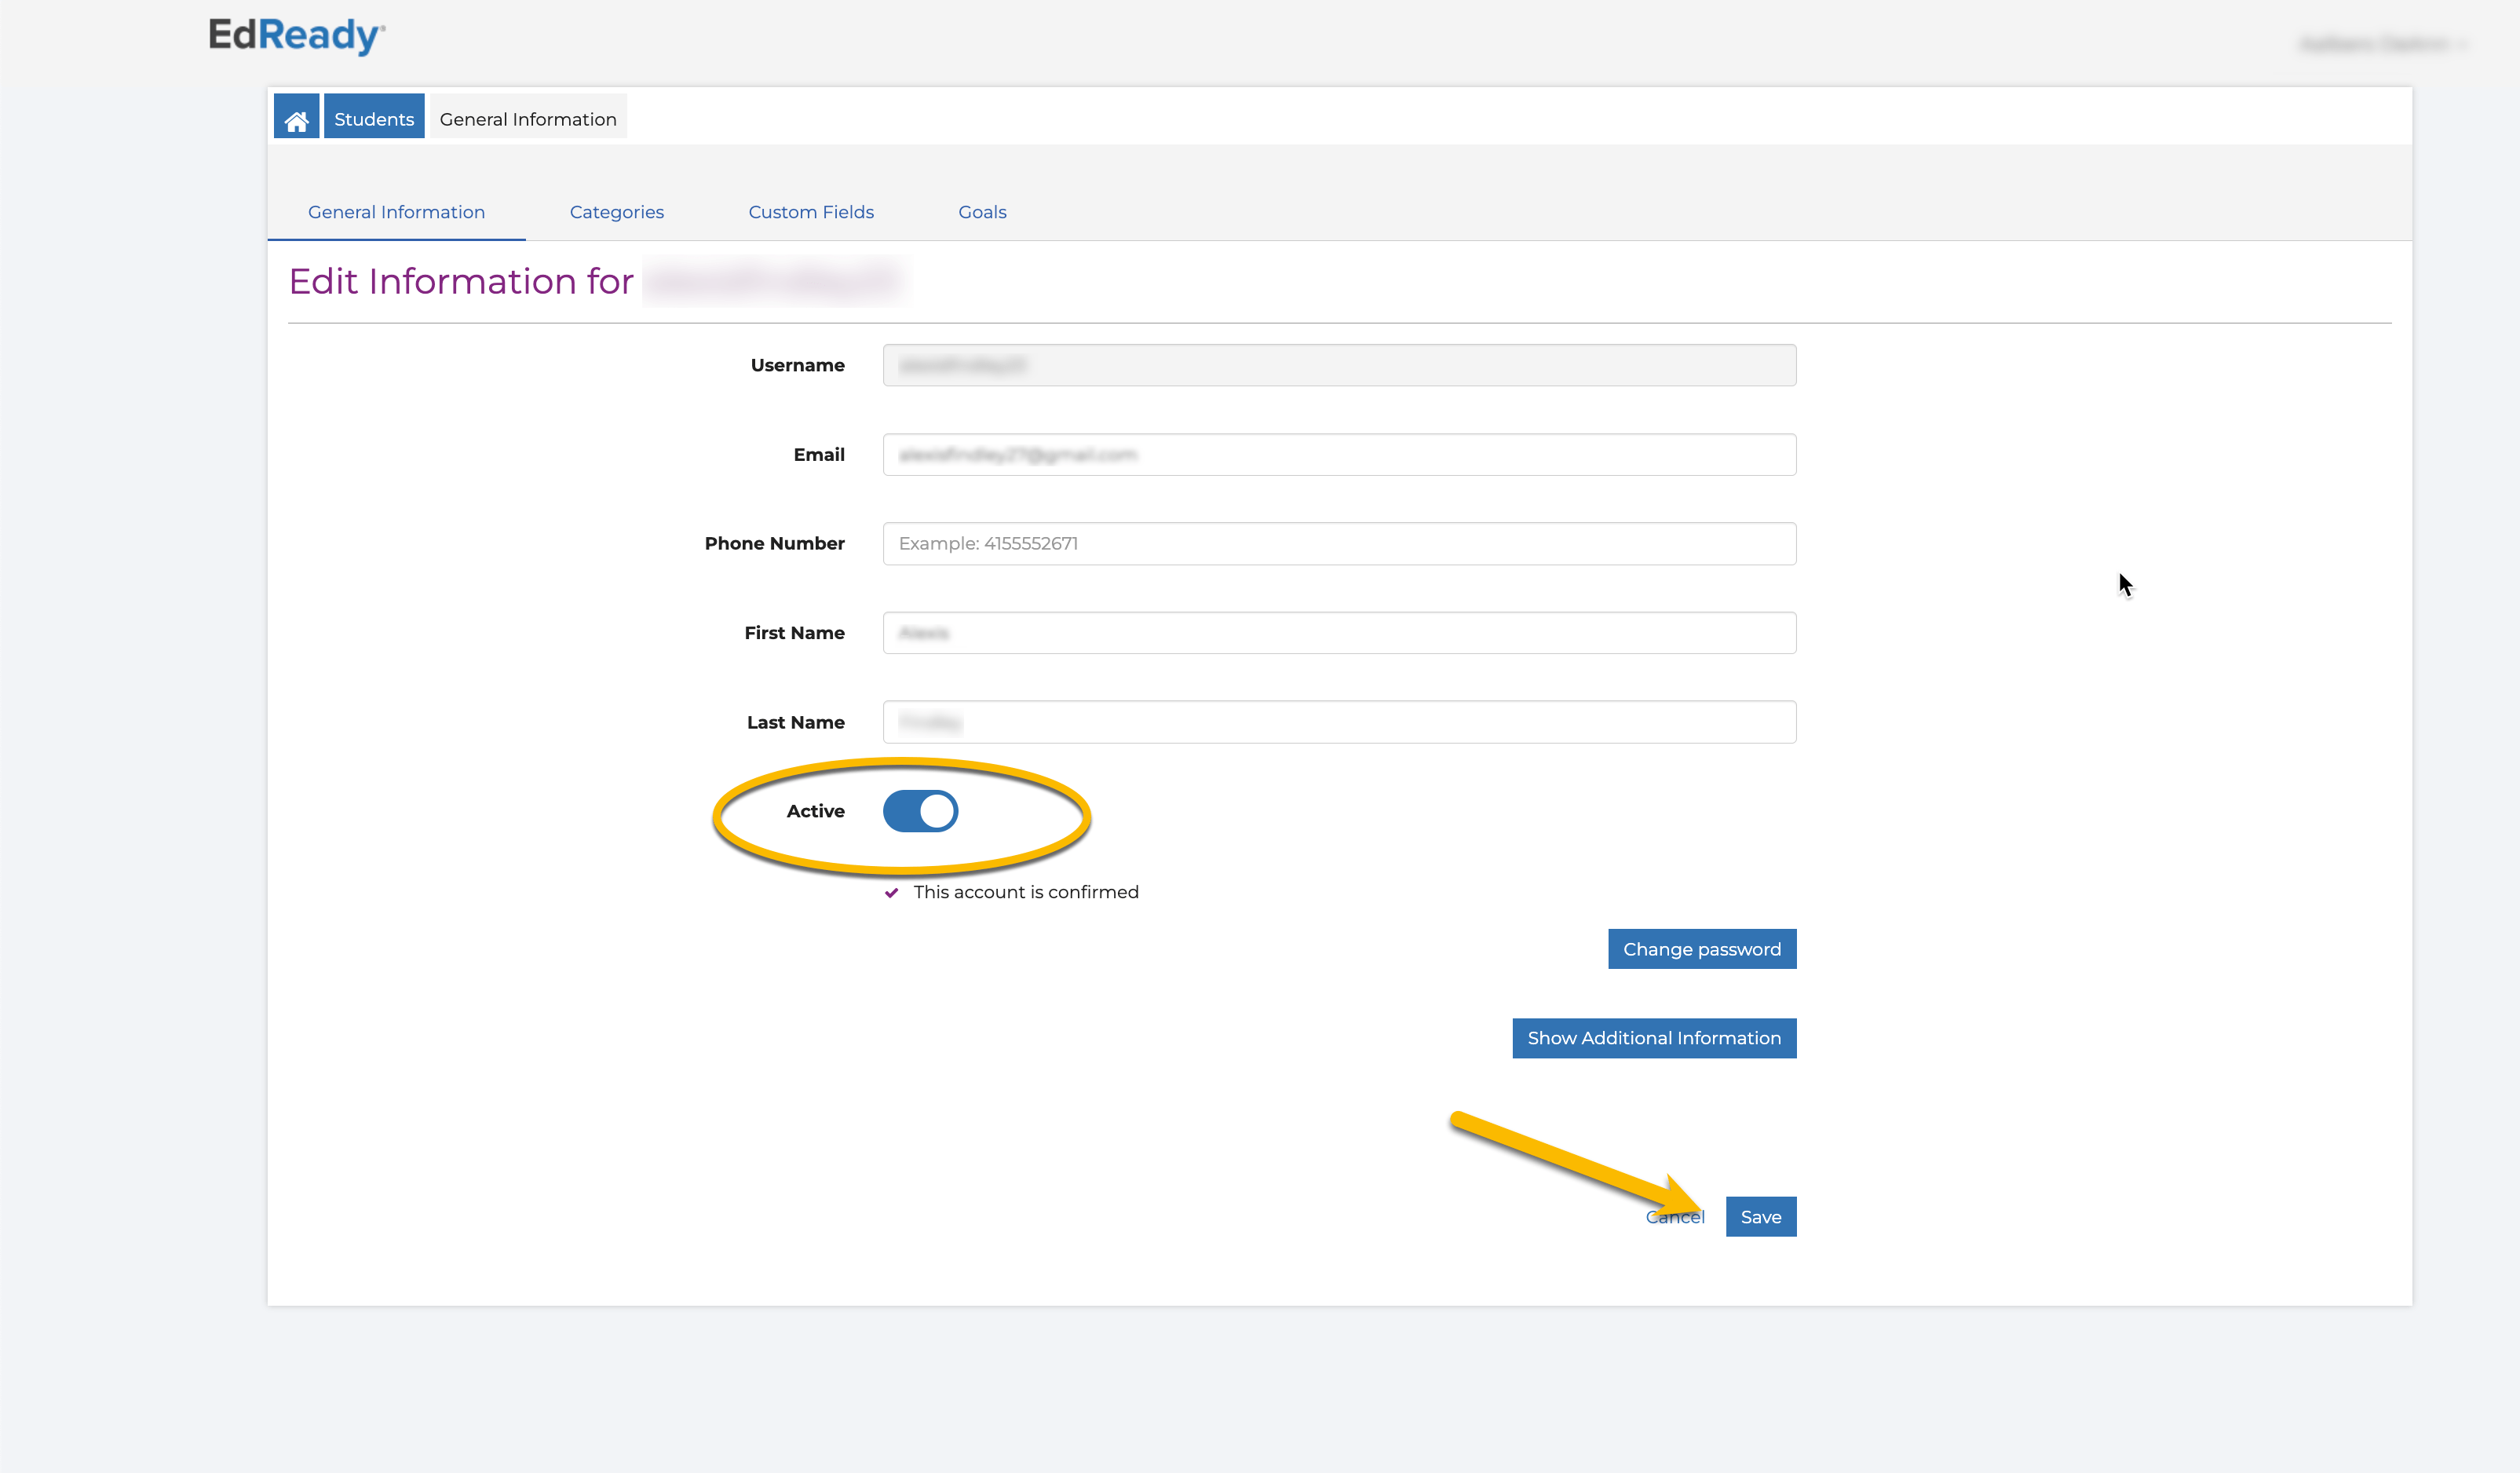Image resolution: width=2520 pixels, height=1473 pixels.
Task: Click the account confirmed checkmark
Action: [x=891, y=893]
